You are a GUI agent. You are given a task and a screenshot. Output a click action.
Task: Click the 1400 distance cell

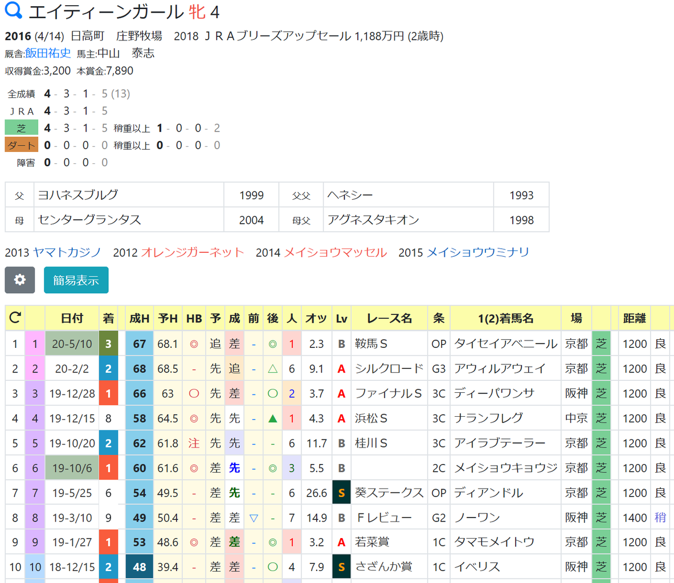[635, 518]
